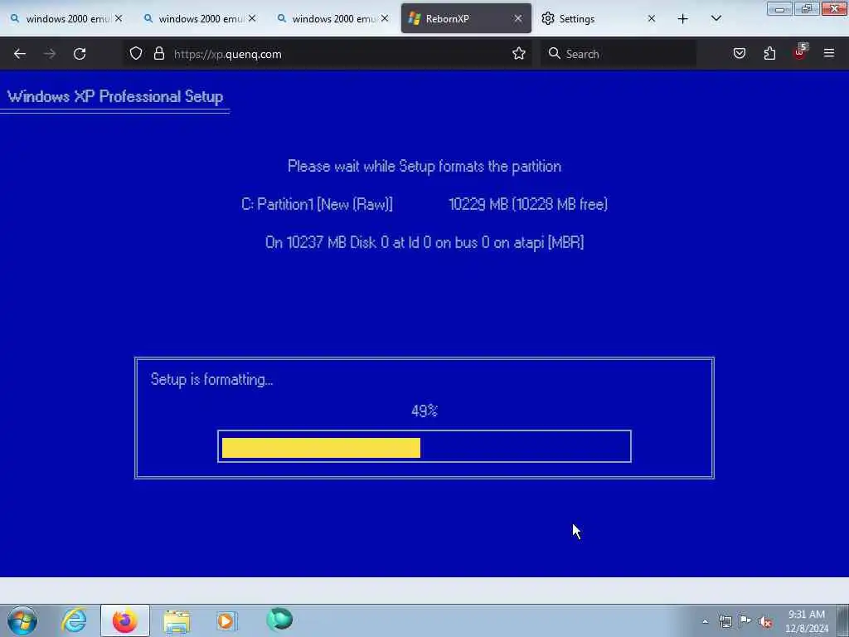The height and width of the screenshot is (637, 849).
Task: Click Windows XP Professional Setup heading
Action: [x=114, y=96]
